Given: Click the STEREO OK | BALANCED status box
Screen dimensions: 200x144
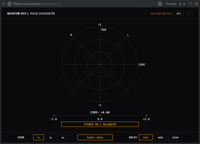Looking at the screenshot, I should pos(100,124).
